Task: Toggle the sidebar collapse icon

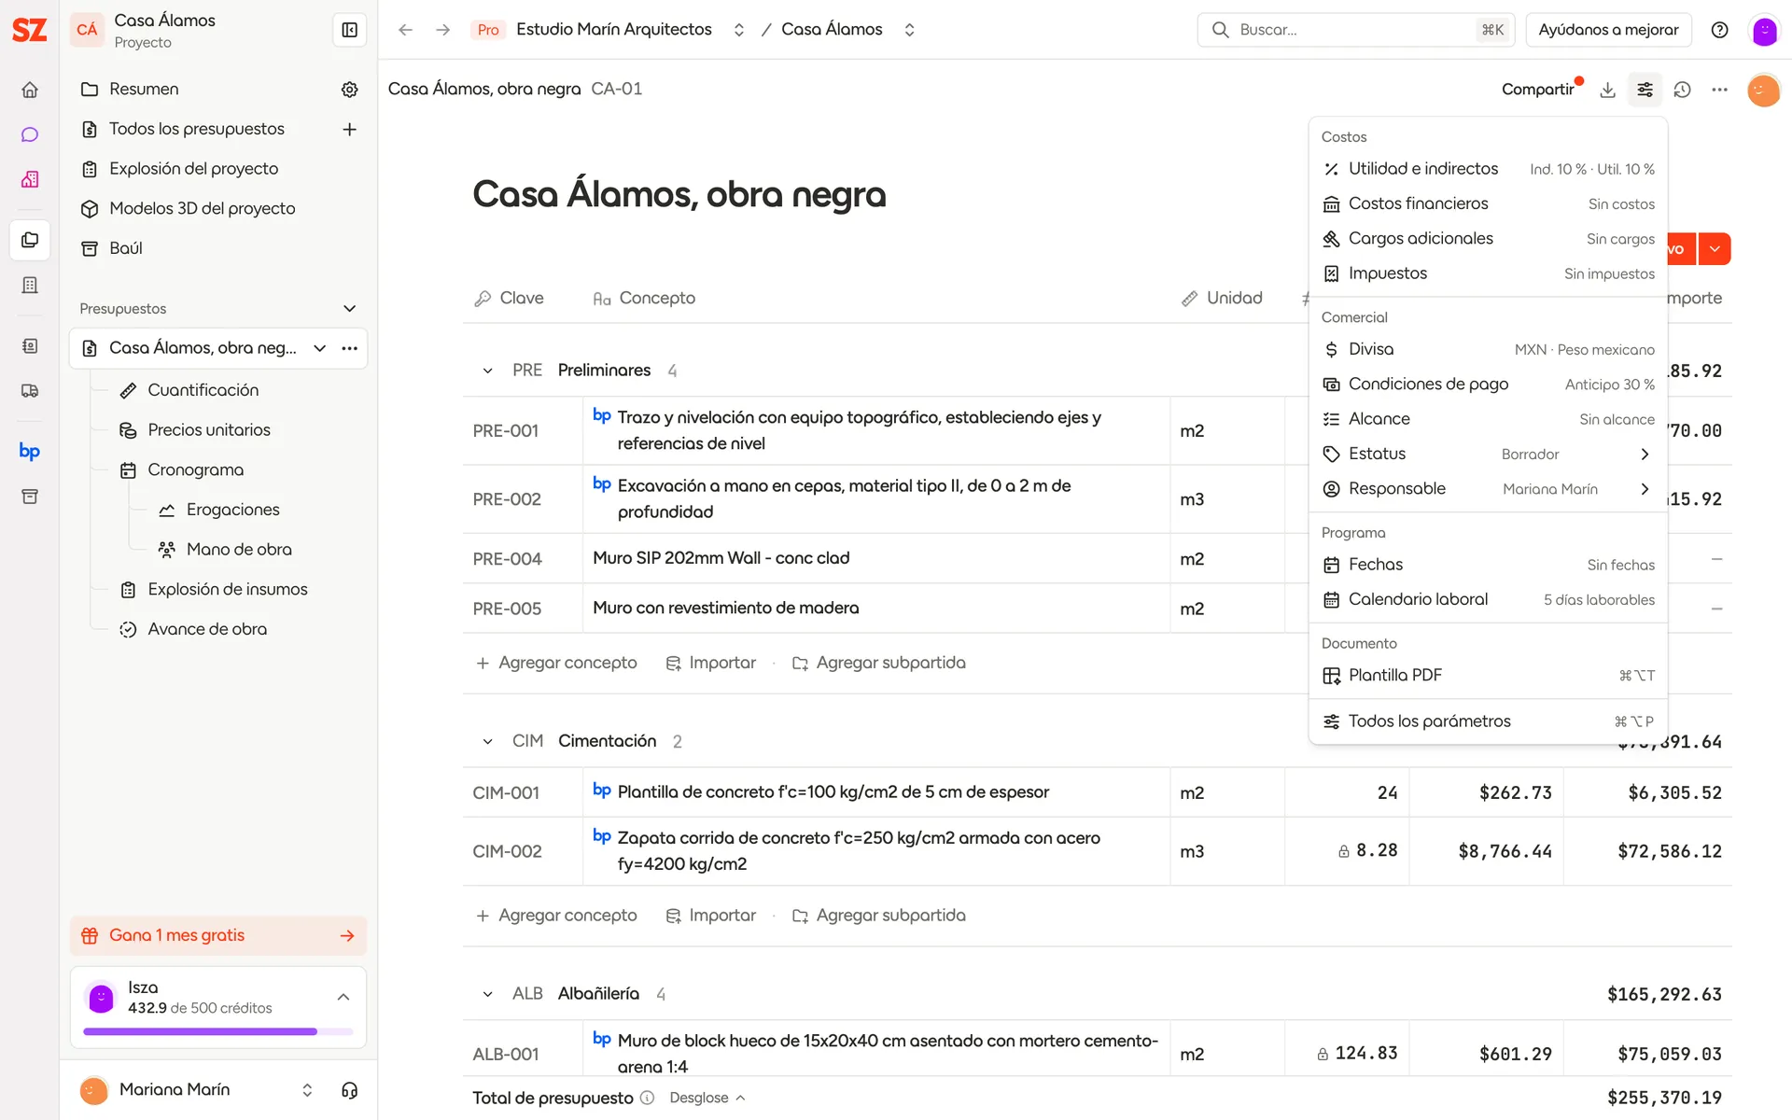Action: point(349,30)
